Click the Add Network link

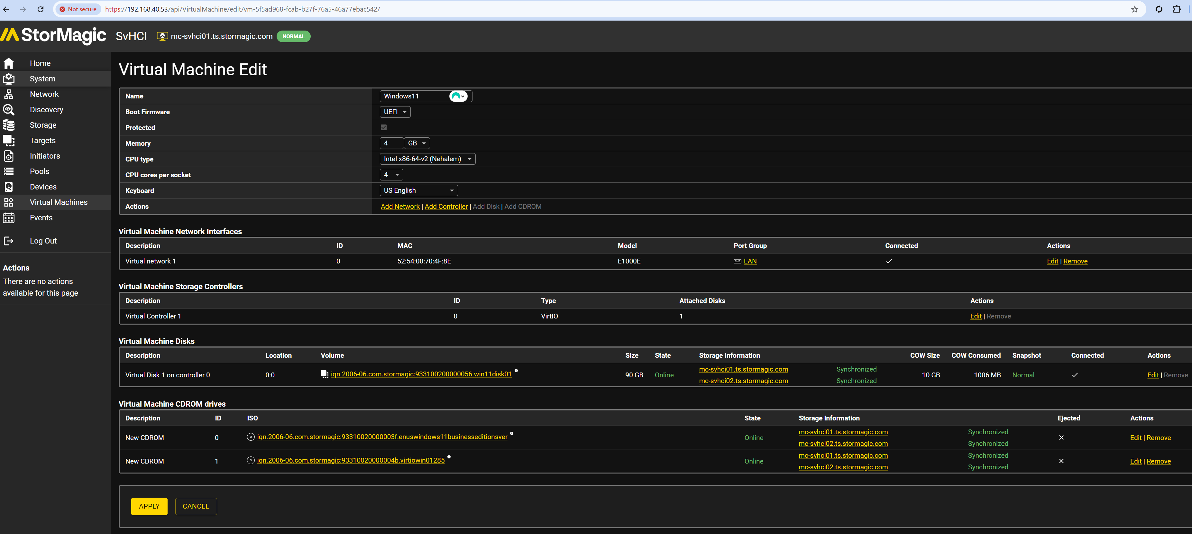(400, 207)
